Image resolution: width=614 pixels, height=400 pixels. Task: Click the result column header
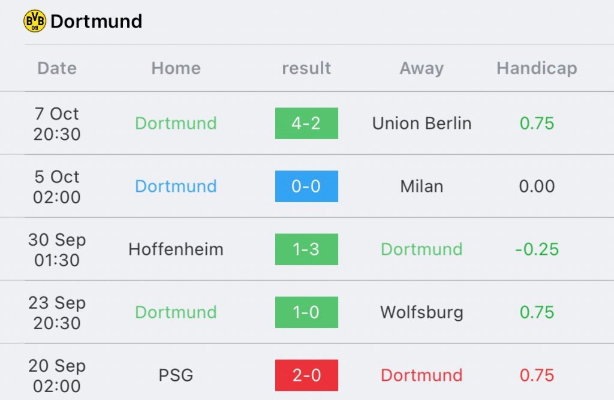click(x=306, y=68)
